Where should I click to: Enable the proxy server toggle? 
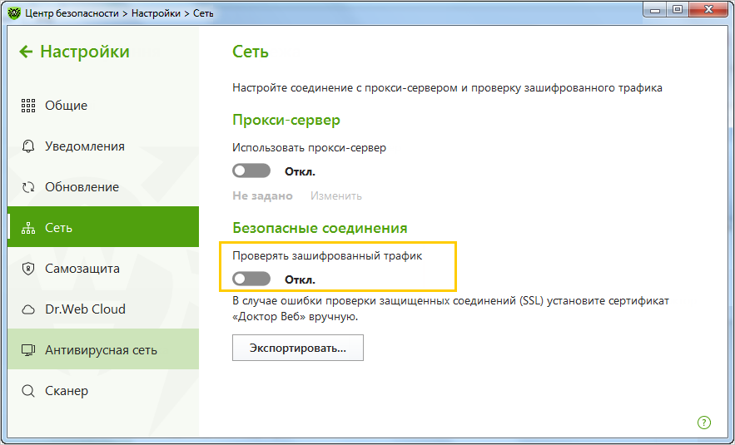tap(251, 171)
